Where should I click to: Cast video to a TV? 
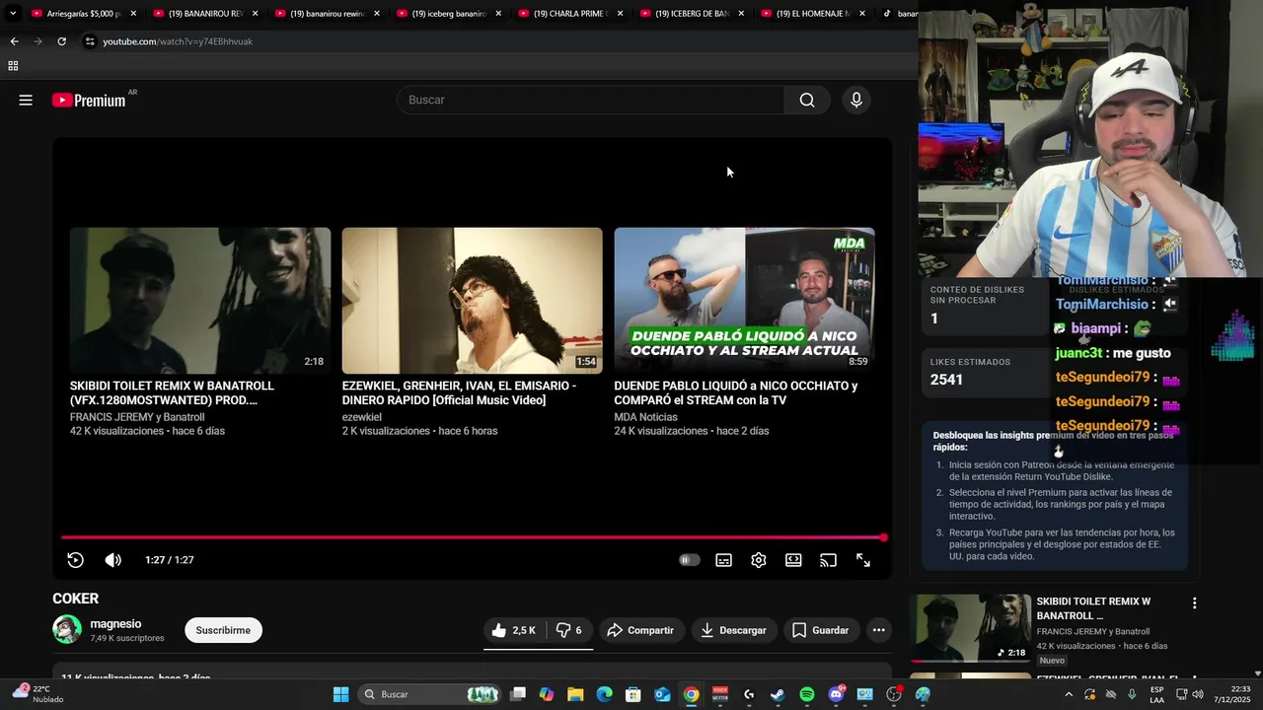(828, 560)
